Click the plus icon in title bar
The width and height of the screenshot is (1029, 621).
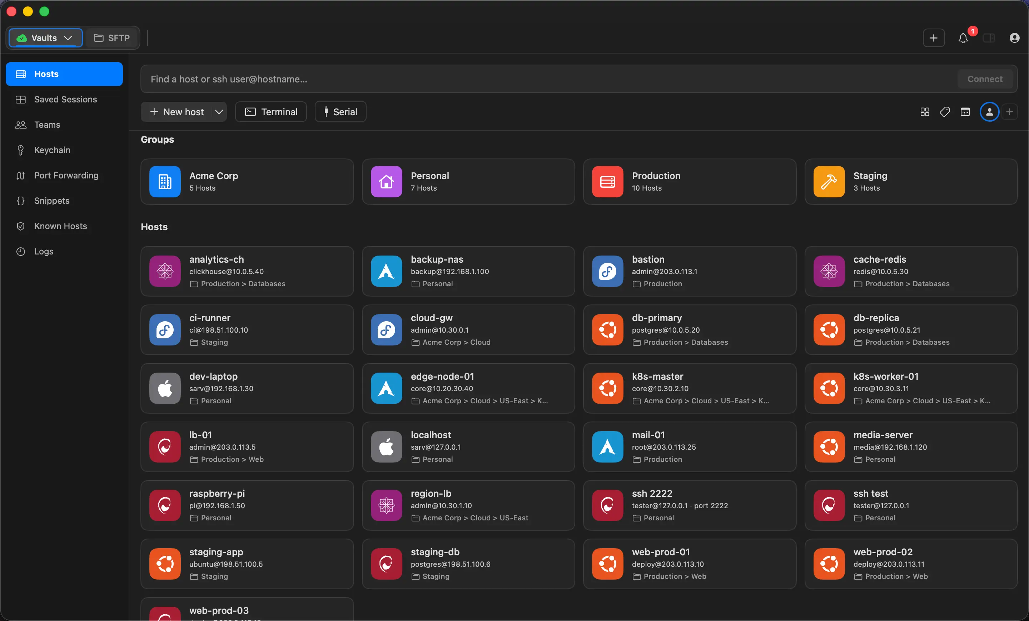click(x=933, y=38)
